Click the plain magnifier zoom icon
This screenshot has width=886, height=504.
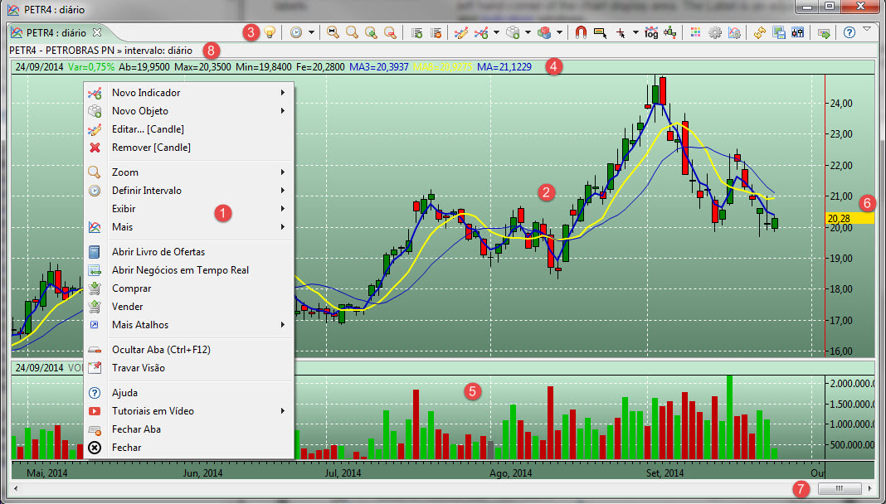tap(352, 32)
